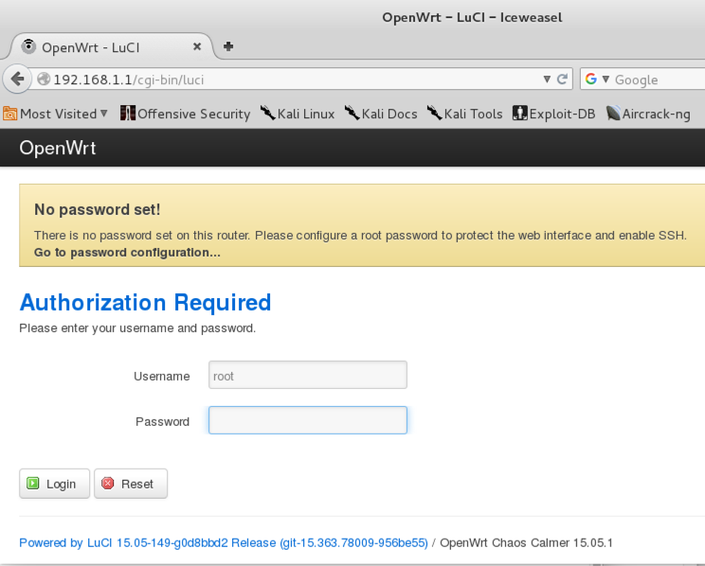Open the Kali Tools bookmark

464,114
